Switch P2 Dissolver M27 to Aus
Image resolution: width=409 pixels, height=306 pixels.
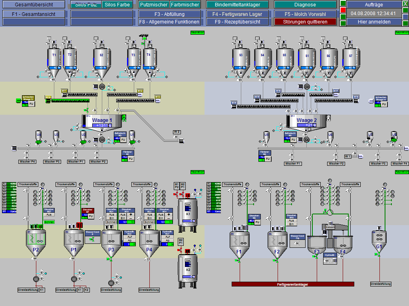point(49,214)
